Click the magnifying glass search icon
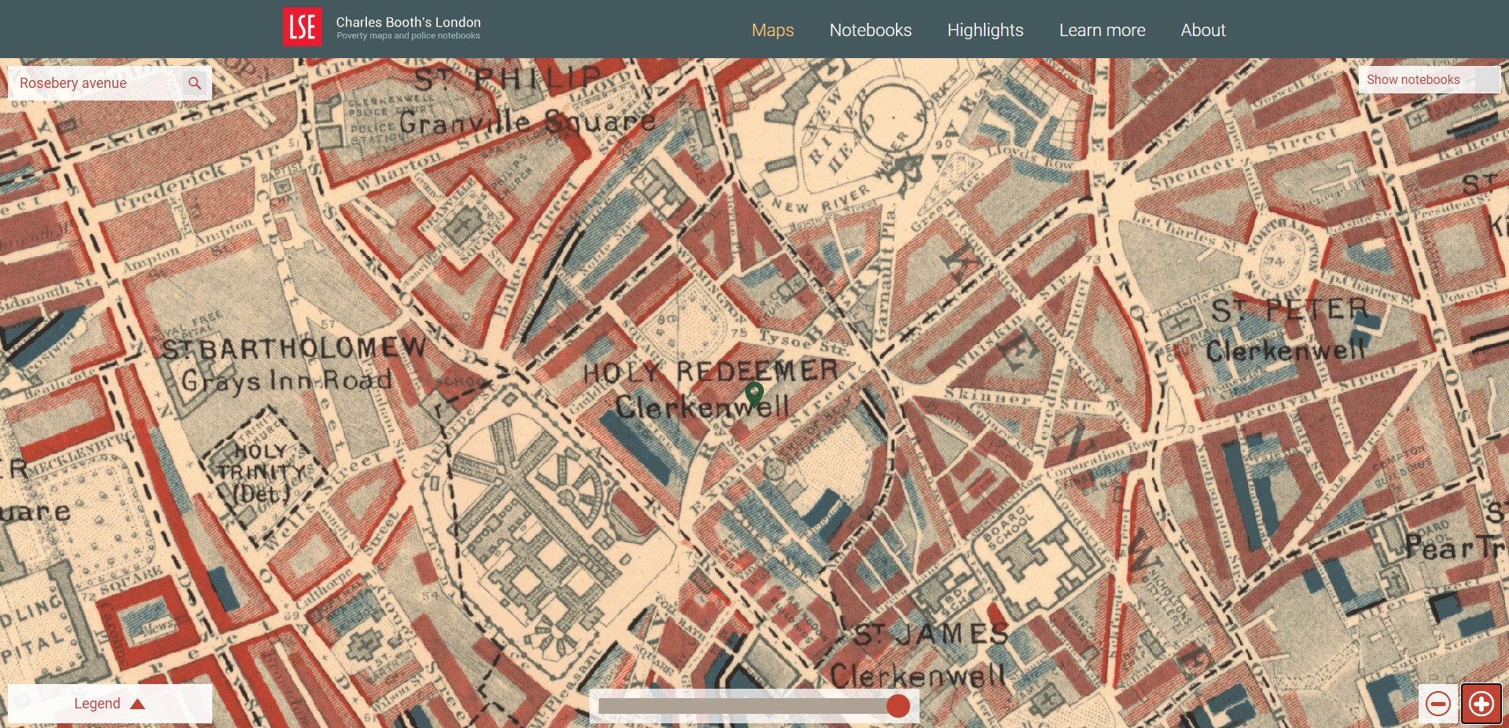The image size is (1509, 728). tap(195, 83)
